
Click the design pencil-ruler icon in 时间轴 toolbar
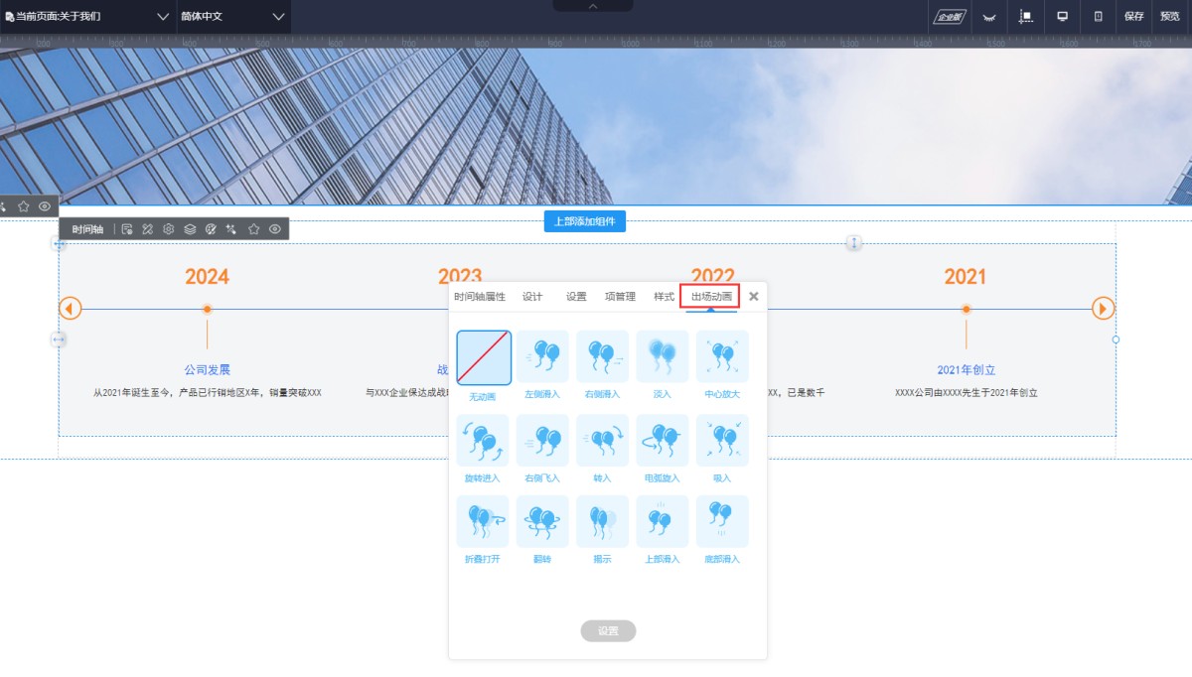pos(147,229)
